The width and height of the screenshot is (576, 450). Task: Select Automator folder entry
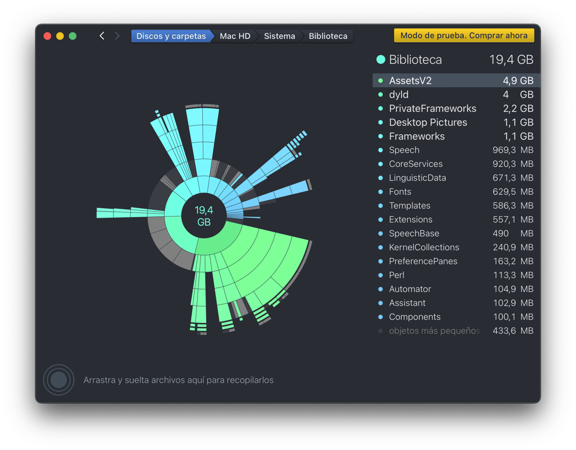[x=456, y=289]
